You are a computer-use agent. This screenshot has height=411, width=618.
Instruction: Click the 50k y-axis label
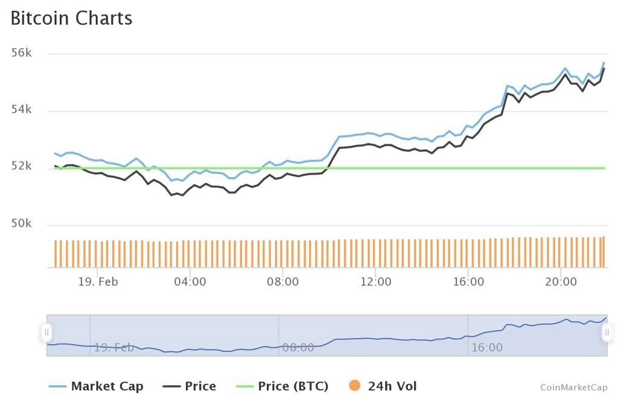tap(21, 224)
